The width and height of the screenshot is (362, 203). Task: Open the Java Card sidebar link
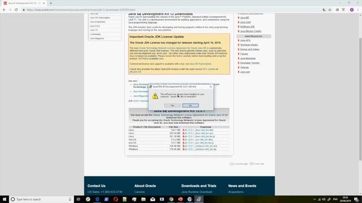click(245, 23)
